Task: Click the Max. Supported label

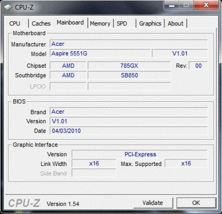Action: 141,164
